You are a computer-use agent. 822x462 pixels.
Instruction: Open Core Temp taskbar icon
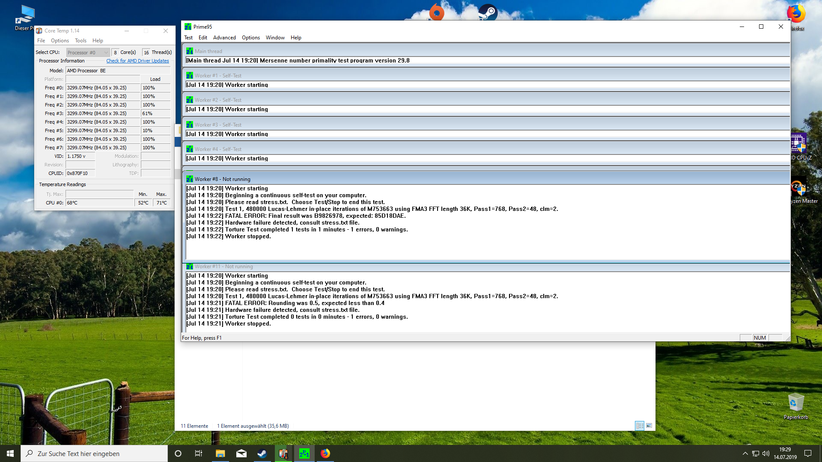[283, 453]
